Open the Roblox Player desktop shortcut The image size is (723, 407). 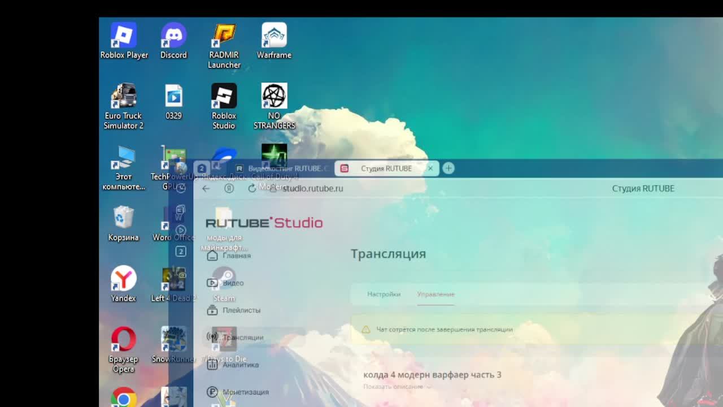[x=124, y=41]
